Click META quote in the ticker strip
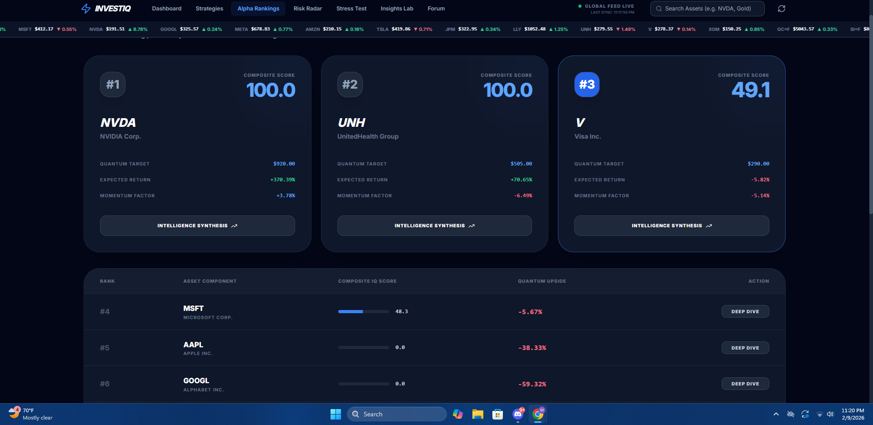This screenshot has height=425, width=873. (x=264, y=29)
